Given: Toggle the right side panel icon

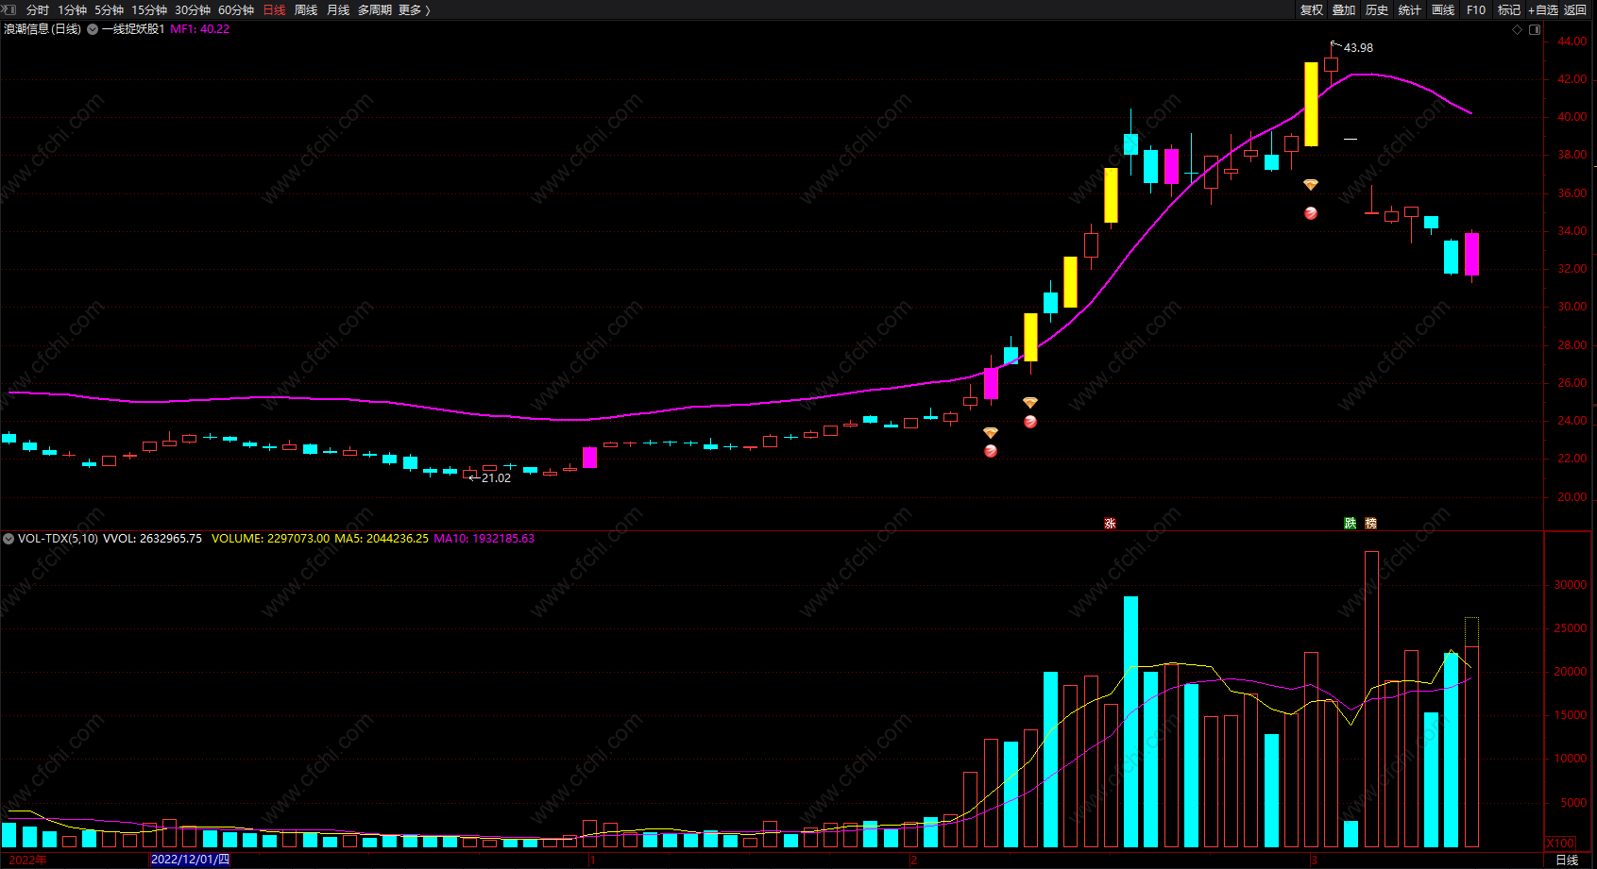Looking at the screenshot, I should click(x=1535, y=29).
